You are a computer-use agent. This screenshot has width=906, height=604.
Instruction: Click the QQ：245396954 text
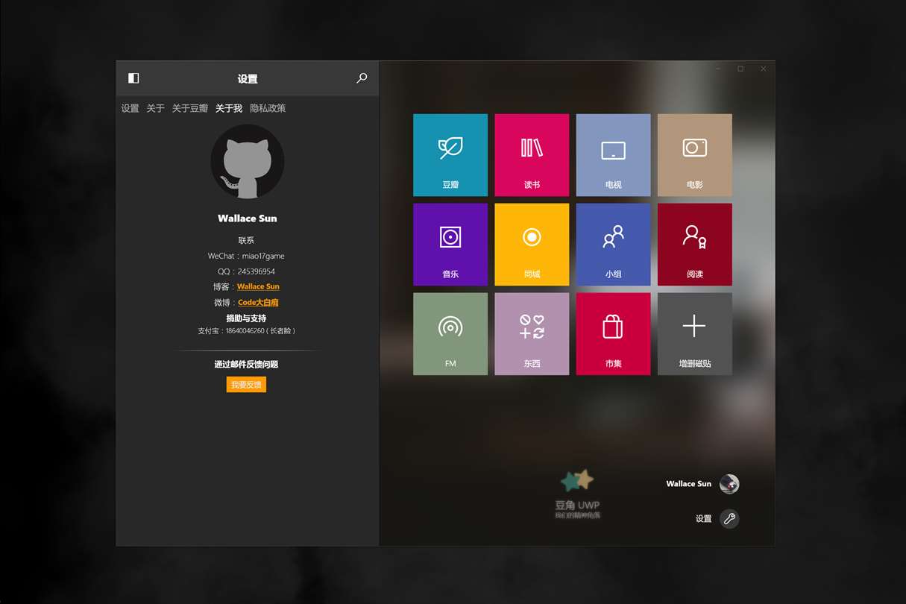click(246, 271)
